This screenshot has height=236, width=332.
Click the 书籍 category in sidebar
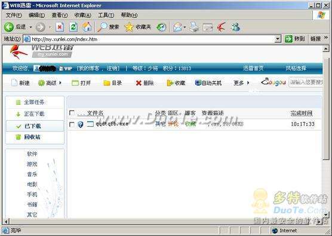click(x=32, y=204)
